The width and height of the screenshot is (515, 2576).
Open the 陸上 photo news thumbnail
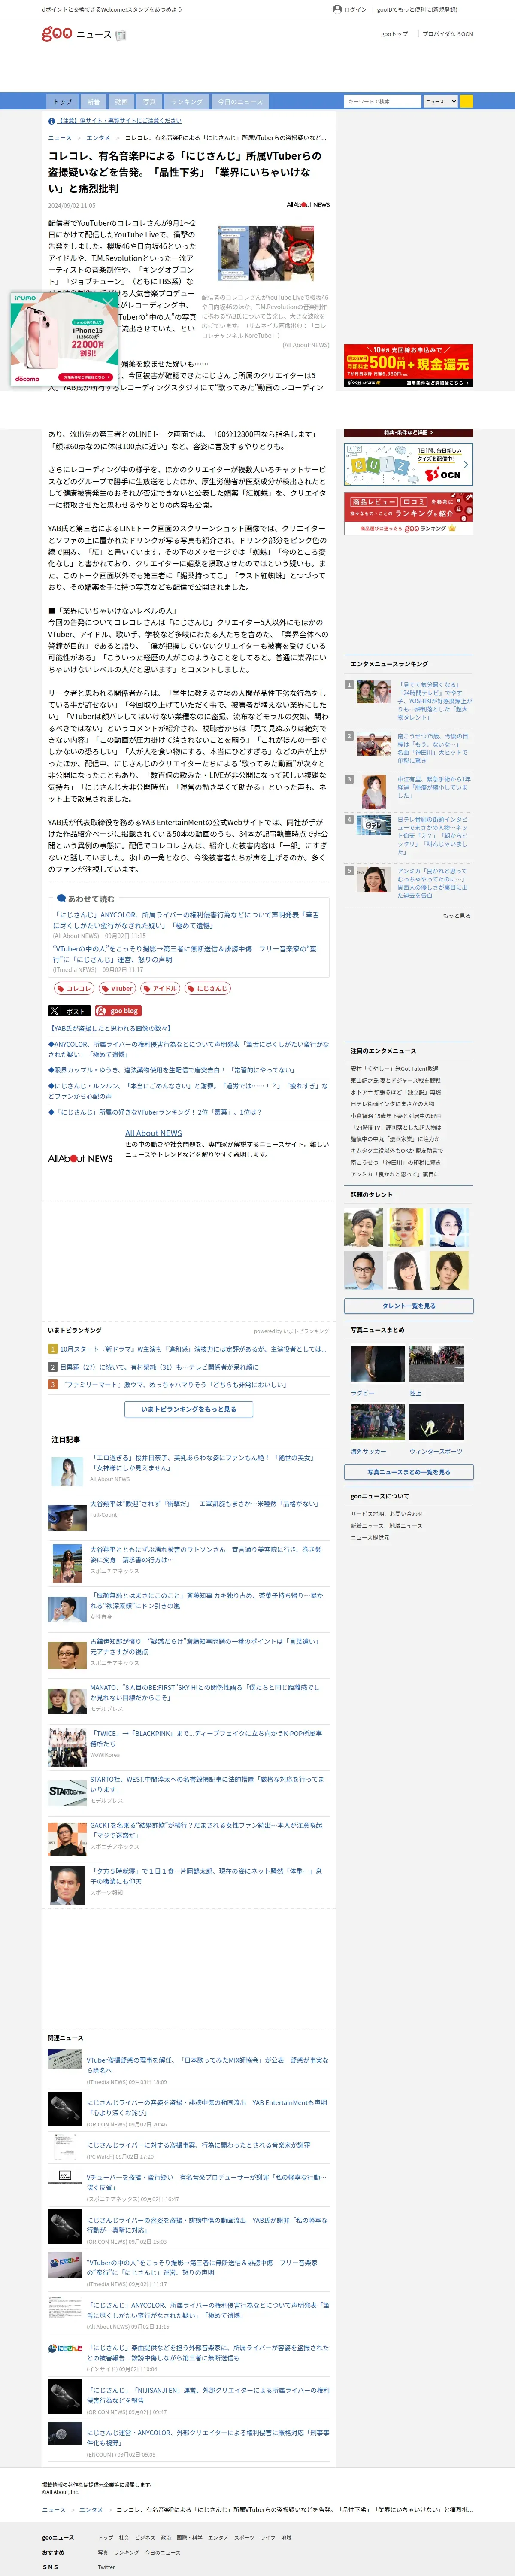(x=436, y=1364)
